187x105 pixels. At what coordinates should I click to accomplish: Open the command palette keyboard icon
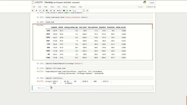(87, 10)
